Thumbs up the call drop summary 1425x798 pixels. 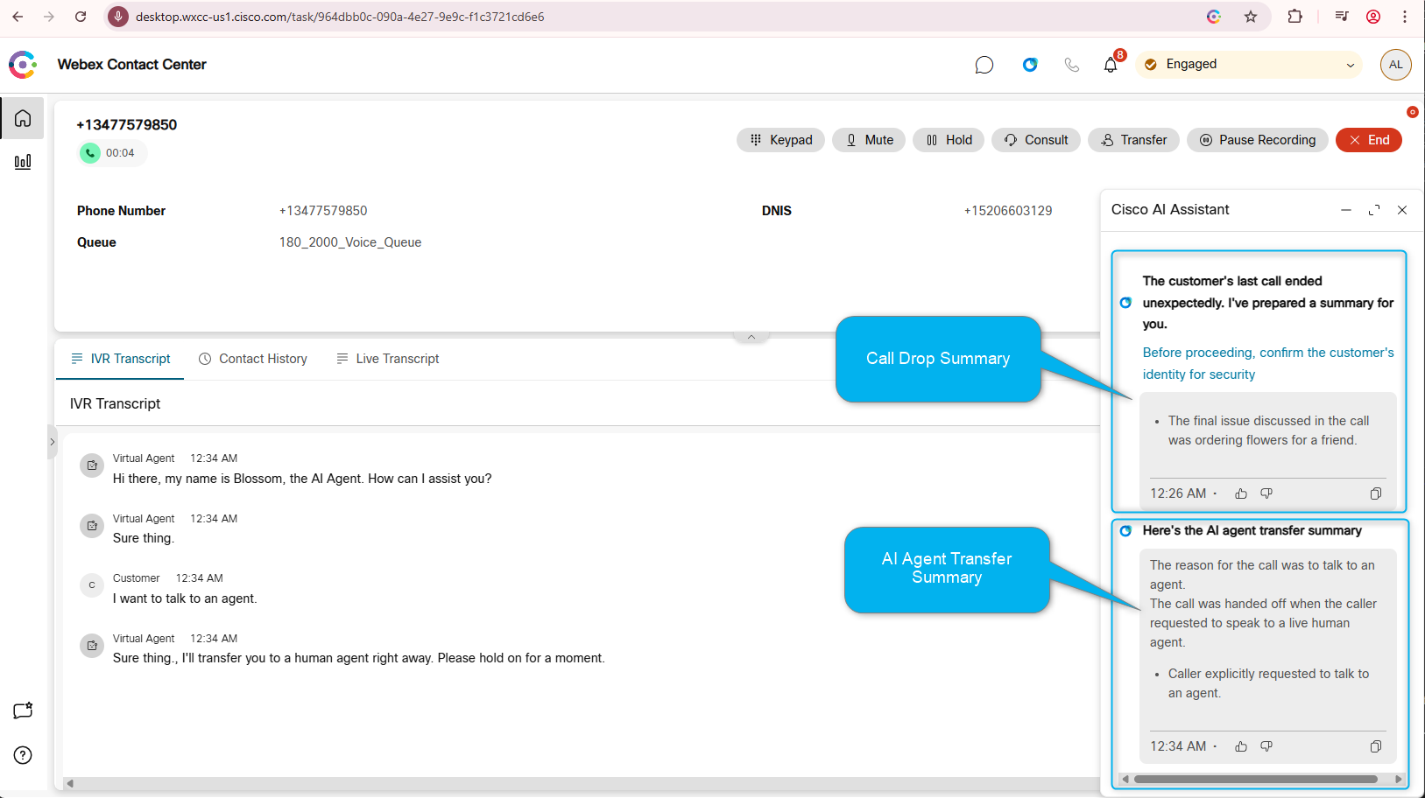1241,493
